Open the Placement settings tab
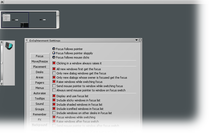This screenshot has width=212, height=139. click(40, 67)
